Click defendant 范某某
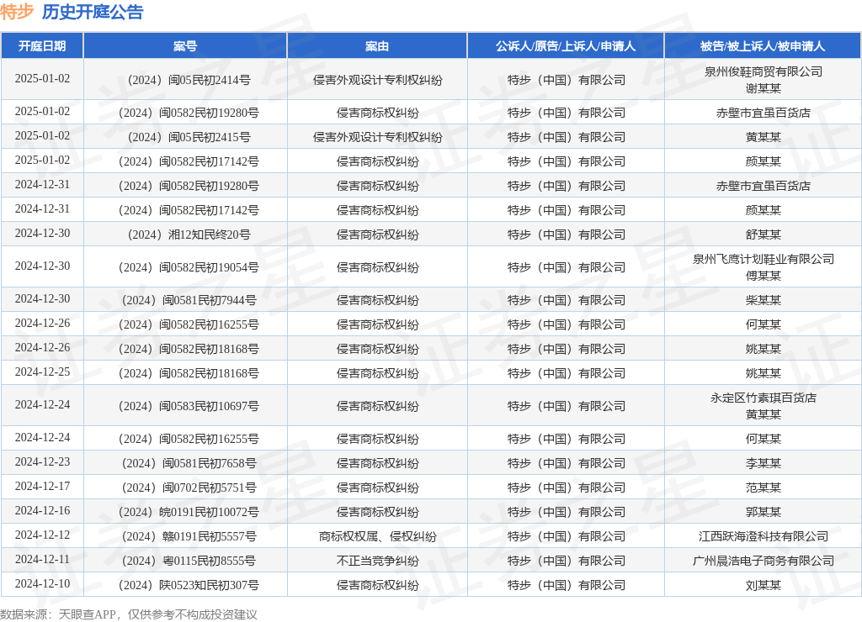This screenshot has height=622, width=862. [x=763, y=488]
